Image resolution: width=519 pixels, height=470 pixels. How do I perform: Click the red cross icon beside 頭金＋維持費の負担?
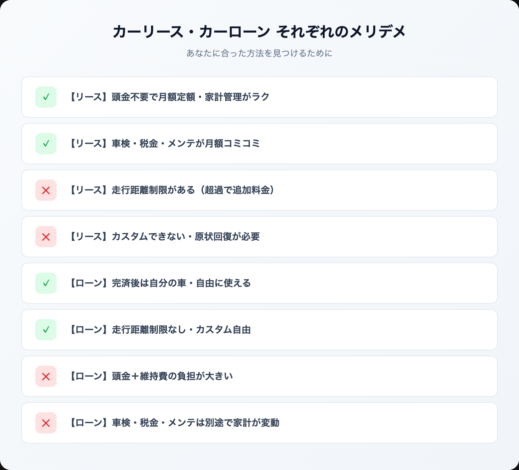tap(46, 376)
